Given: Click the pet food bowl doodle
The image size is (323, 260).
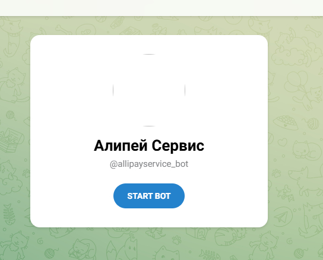Looking at the screenshot, I should point(286,122).
